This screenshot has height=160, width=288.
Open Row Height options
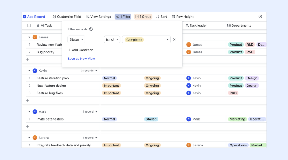183,17
